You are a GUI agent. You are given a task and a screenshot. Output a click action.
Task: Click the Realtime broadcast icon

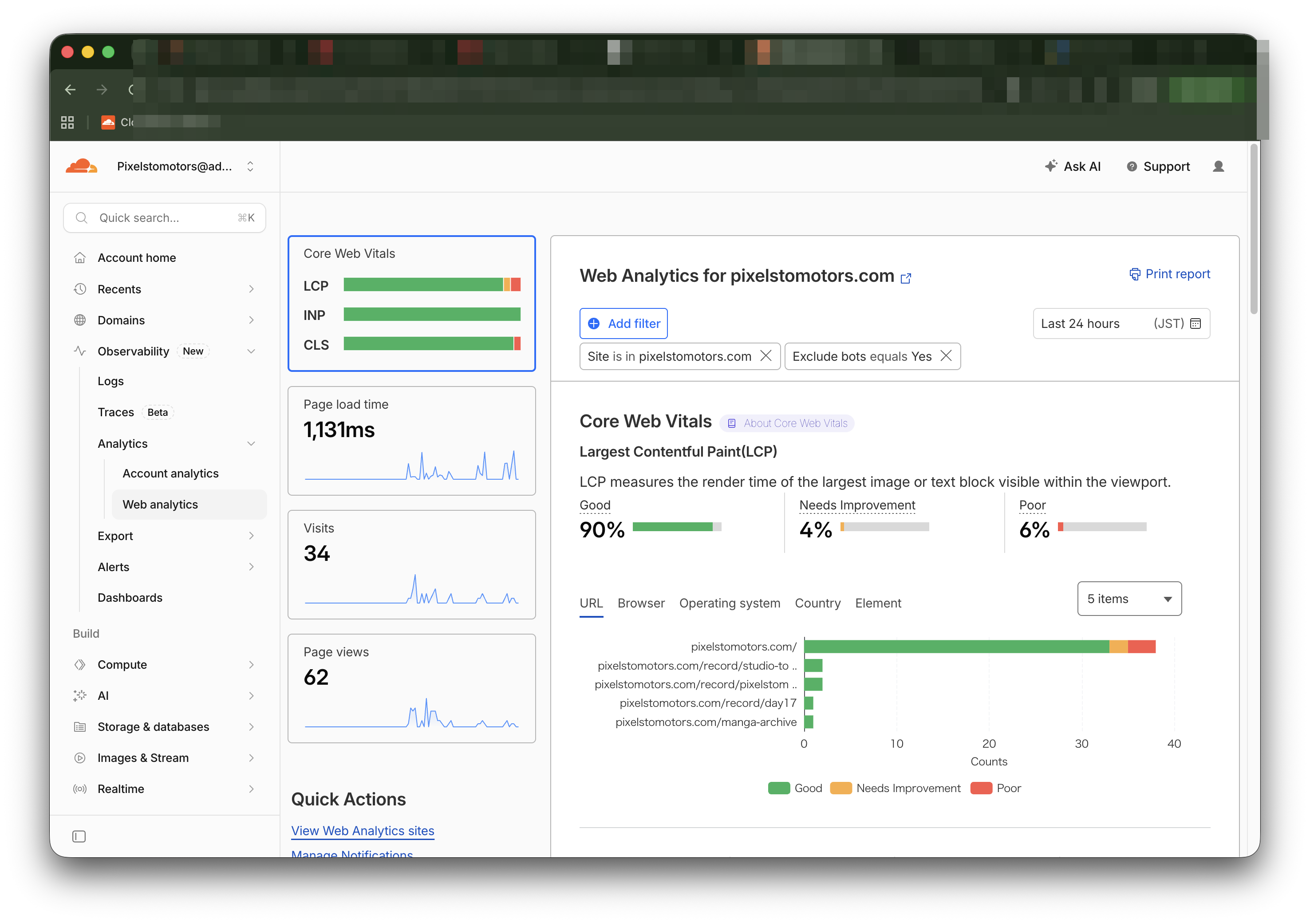click(80, 789)
